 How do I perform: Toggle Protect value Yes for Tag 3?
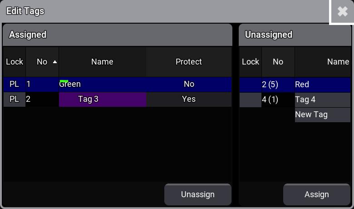point(189,99)
